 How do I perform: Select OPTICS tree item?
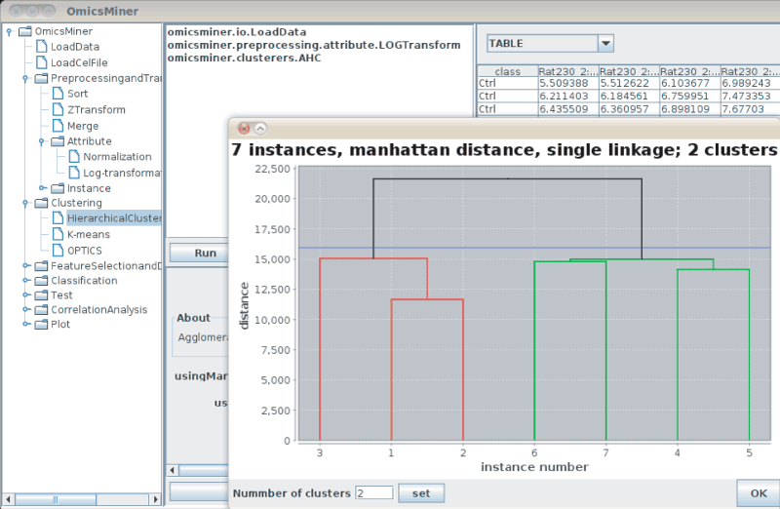(x=85, y=251)
